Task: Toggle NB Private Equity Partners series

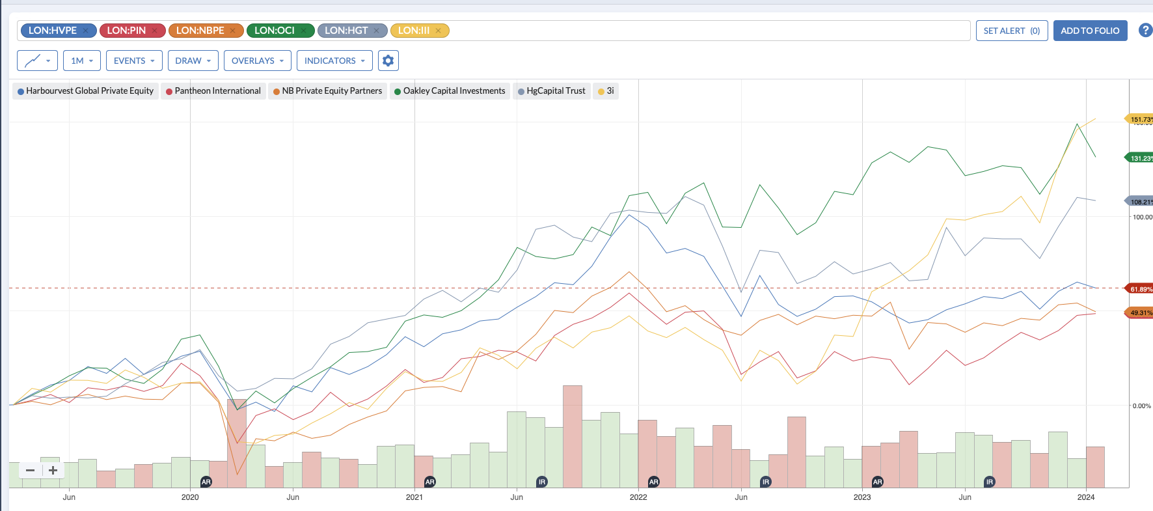Action: 327,91
